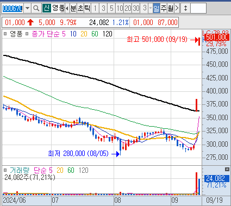231x206 pixels.
Task: Open the dropdown arrow beside period 3
Action: click(151, 8)
